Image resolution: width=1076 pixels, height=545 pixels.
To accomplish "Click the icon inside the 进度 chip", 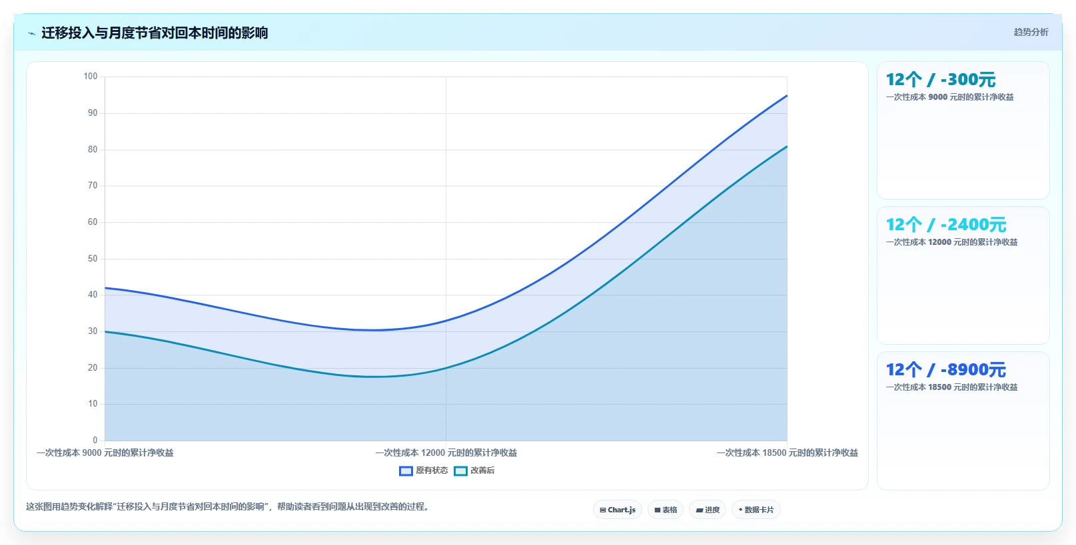I will click(700, 510).
